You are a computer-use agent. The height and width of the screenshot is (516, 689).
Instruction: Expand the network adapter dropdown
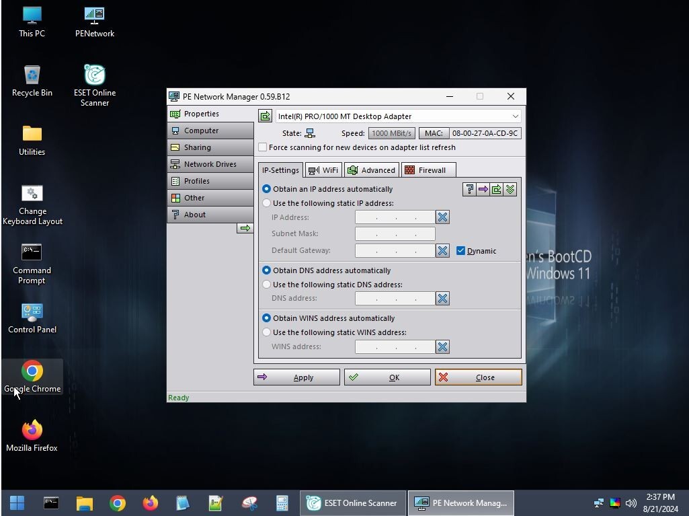coord(515,116)
